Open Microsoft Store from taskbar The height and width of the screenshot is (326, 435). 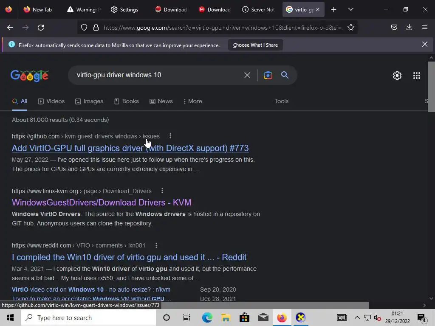[x=244, y=318]
